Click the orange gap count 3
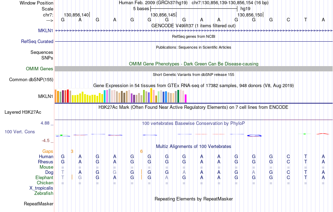The width and height of the screenshot is (333, 212). pyautogui.click(x=72, y=151)
